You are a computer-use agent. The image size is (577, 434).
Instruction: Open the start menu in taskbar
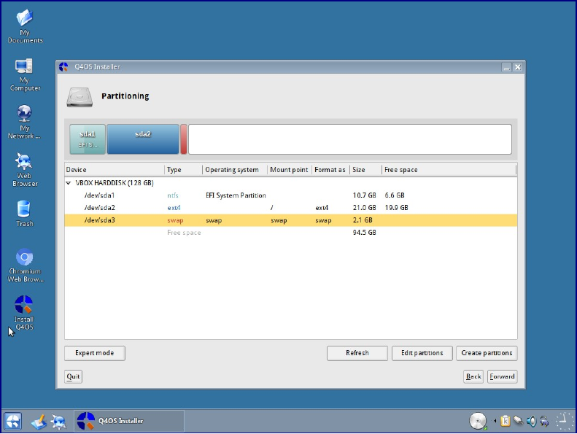(x=13, y=421)
